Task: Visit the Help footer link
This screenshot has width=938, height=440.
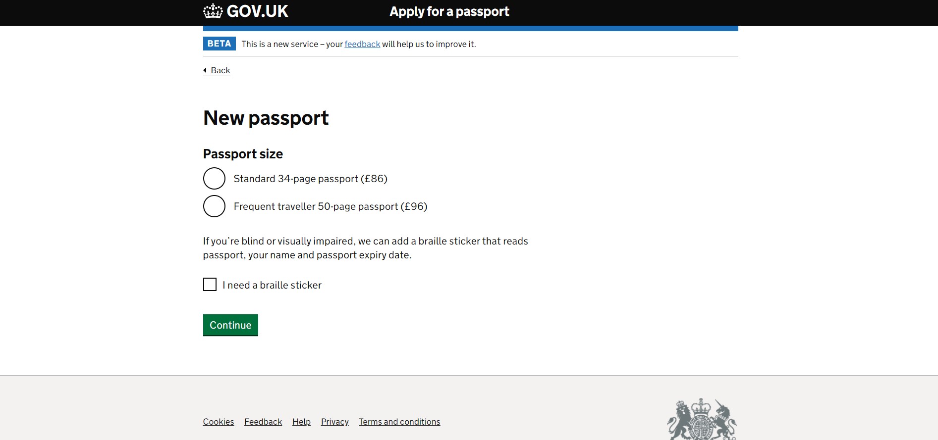Action: tap(301, 422)
